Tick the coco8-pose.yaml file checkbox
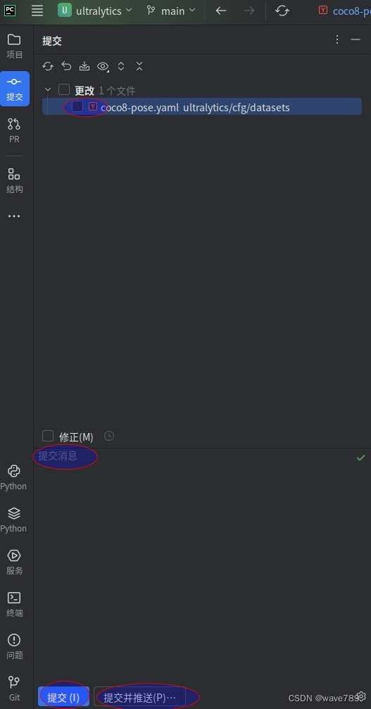Screen dimensions: 371x709 77,107
